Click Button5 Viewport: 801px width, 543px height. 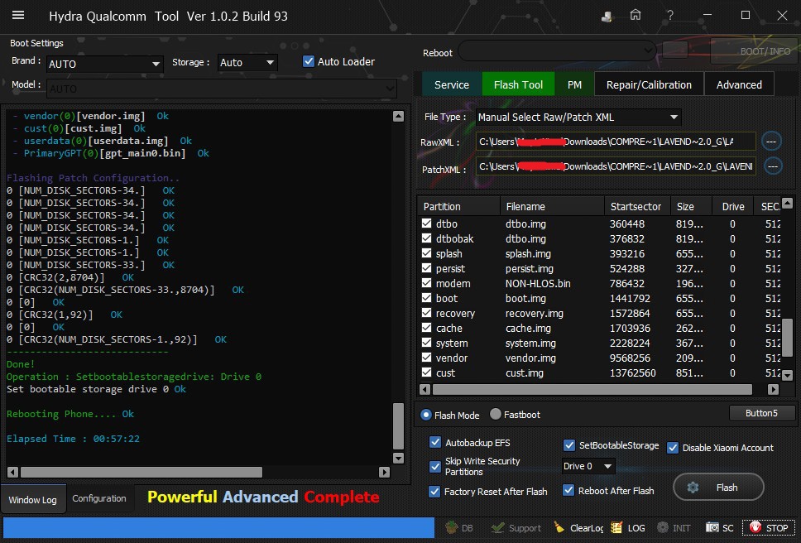coord(761,413)
